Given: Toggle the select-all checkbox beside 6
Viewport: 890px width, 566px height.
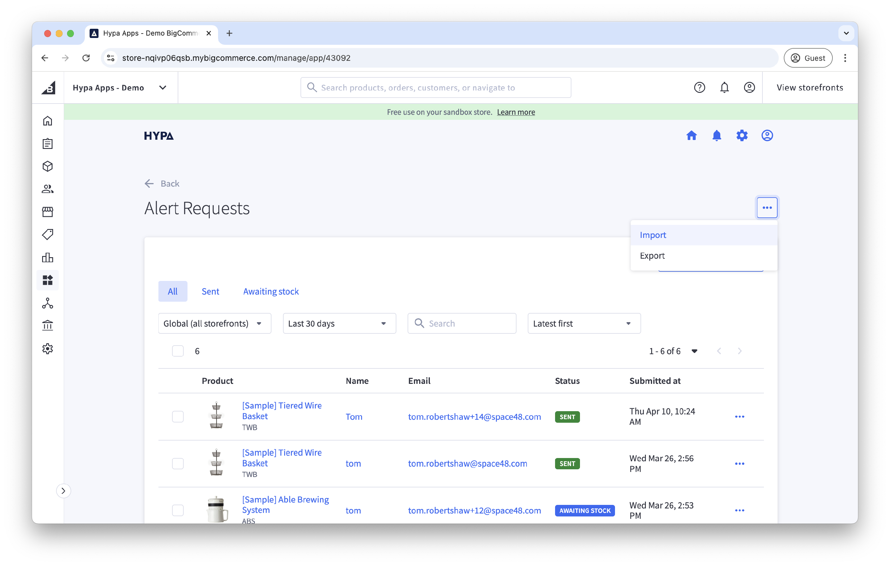Looking at the screenshot, I should point(178,351).
